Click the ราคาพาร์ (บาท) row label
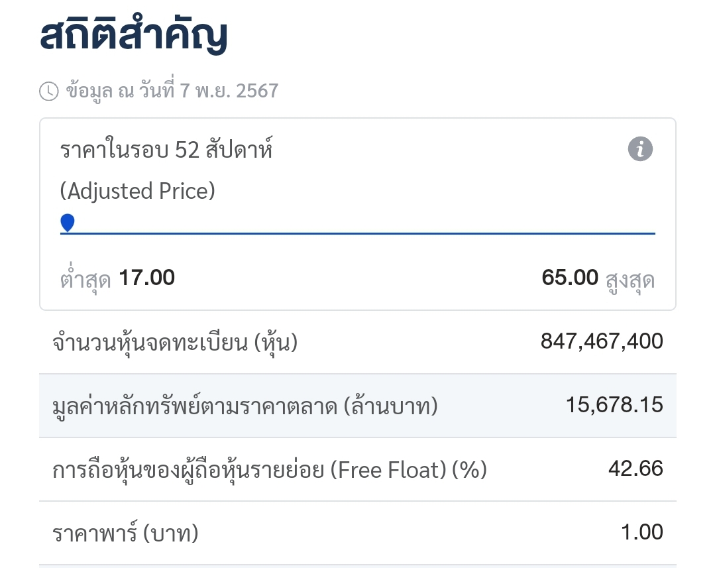Image resolution: width=715 pixels, height=568 pixels. click(x=125, y=533)
